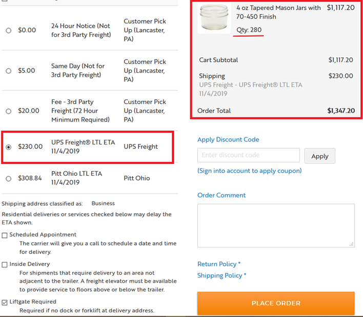Open the Shipping Policy link
Image resolution: width=363 pixels, height=317 pixels.
(x=220, y=276)
